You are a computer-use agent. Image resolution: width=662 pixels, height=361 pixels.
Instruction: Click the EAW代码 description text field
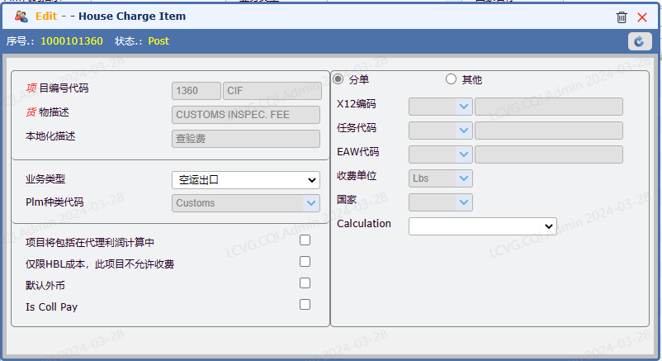548,154
